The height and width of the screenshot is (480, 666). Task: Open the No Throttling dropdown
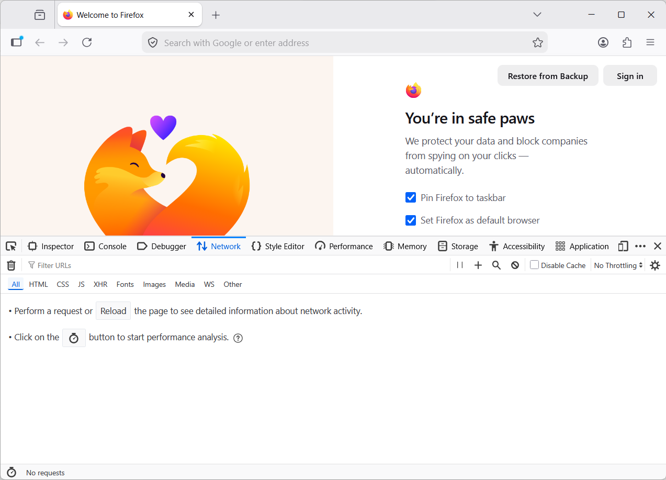(x=618, y=265)
